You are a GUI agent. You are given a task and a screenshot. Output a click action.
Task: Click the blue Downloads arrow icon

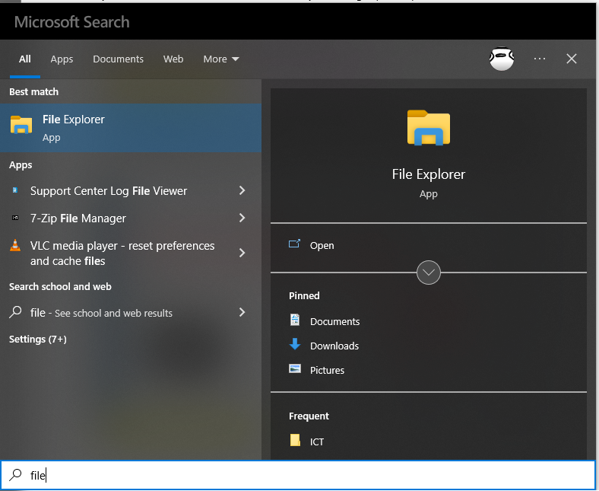[294, 344]
